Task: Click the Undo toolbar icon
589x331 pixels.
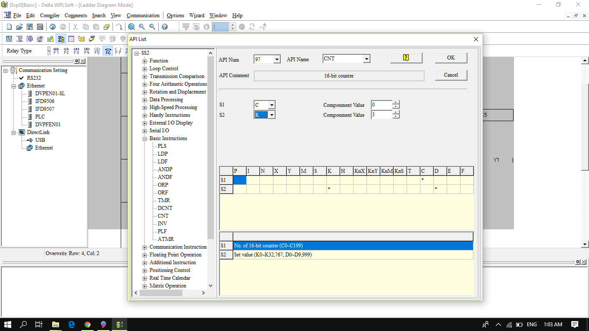Action: click(x=52, y=26)
